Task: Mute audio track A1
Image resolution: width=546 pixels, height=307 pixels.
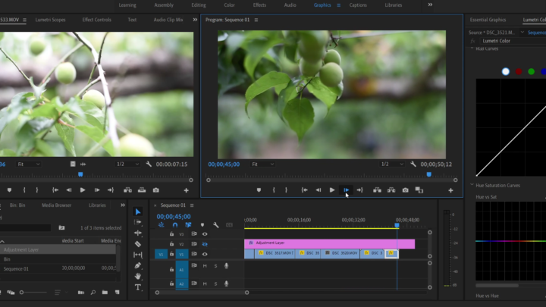Action: (x=205, y=266)
